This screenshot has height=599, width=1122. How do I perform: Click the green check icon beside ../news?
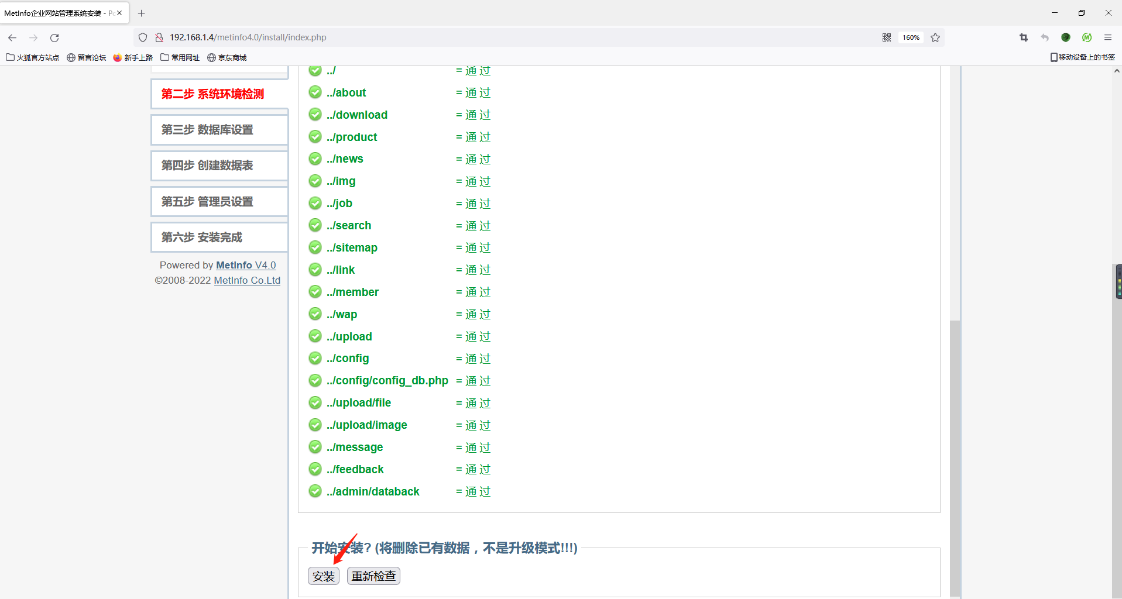(x=315, y=159)
